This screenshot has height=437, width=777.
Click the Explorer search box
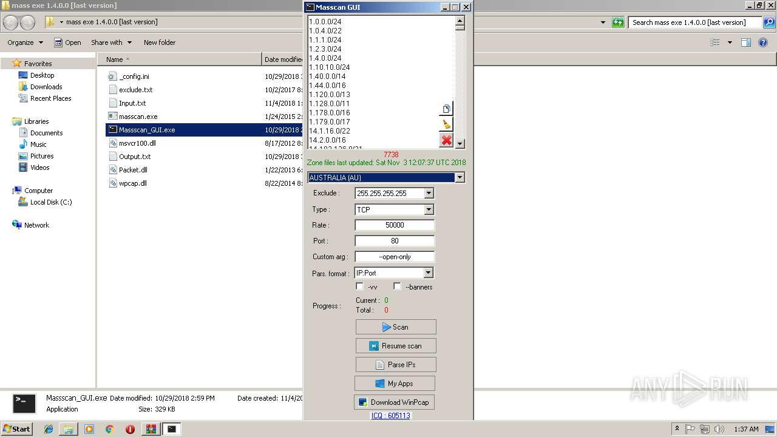[695, 22]
